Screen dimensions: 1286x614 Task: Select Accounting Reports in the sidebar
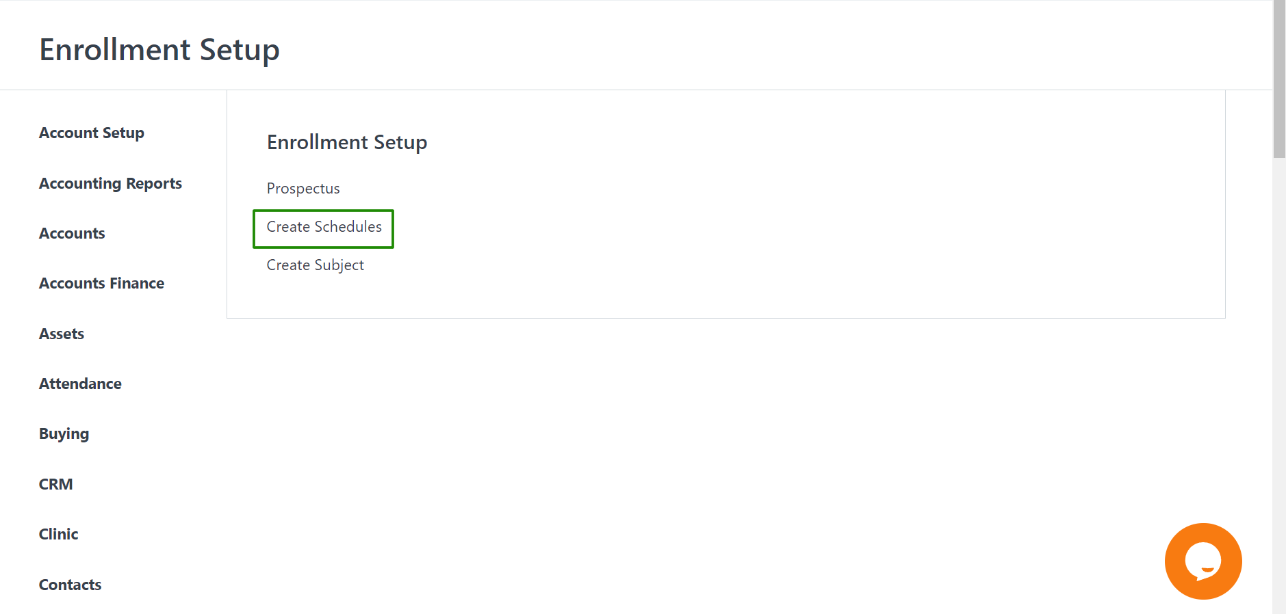[x=110, y=183]
